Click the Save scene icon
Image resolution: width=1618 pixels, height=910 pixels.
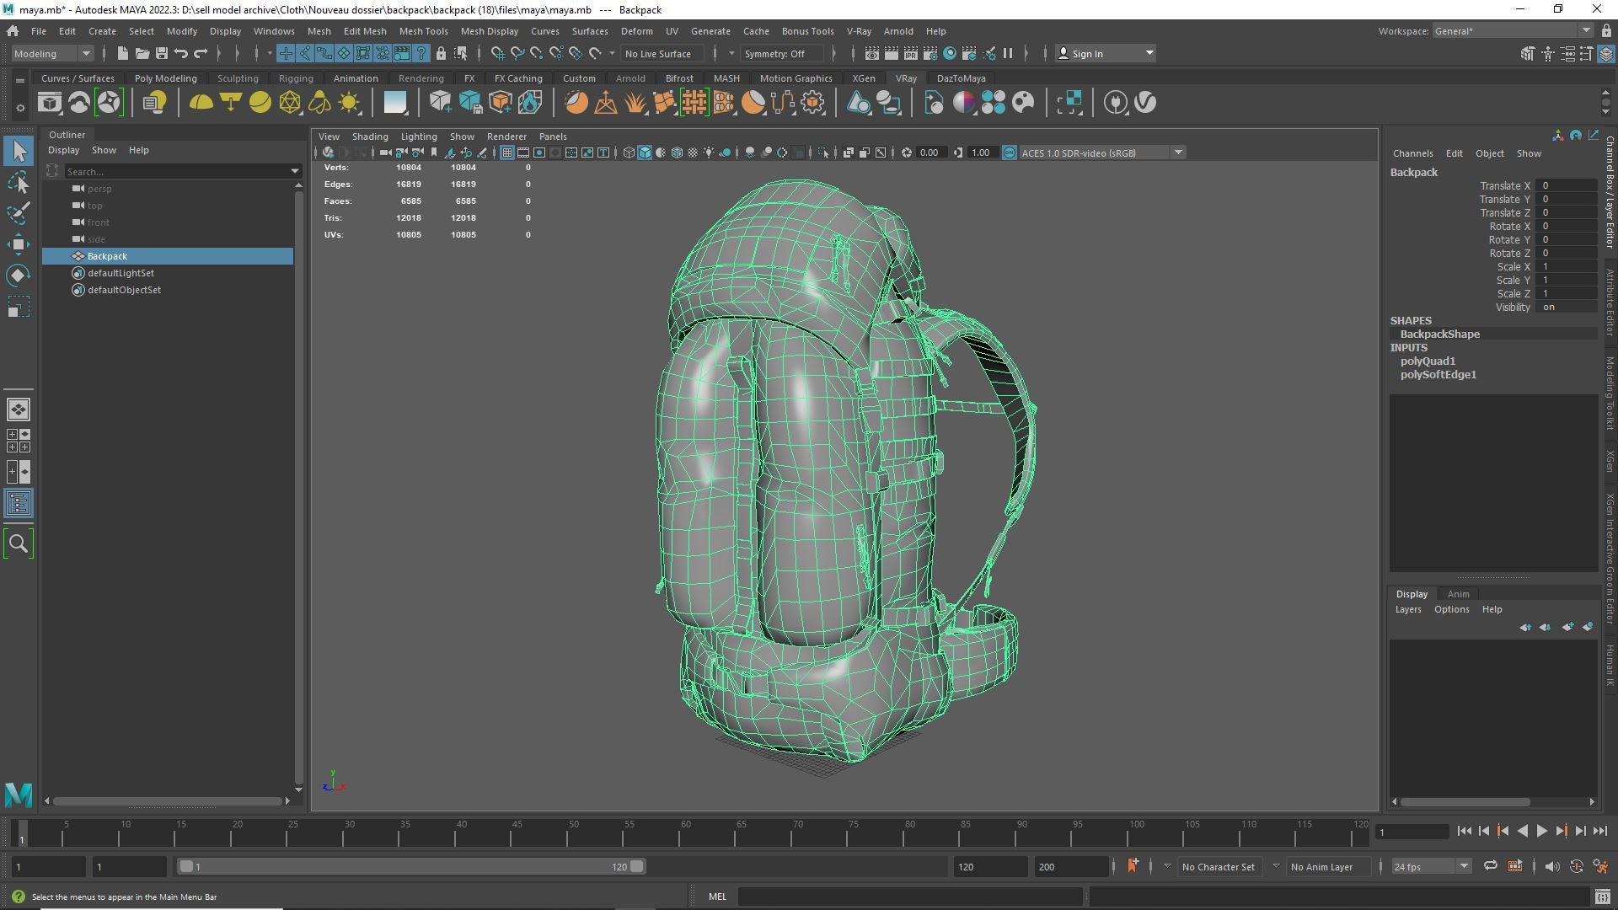click(x=162, y=53)
